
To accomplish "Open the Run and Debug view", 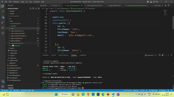I will pyautogui.click(x=3, y=22).
